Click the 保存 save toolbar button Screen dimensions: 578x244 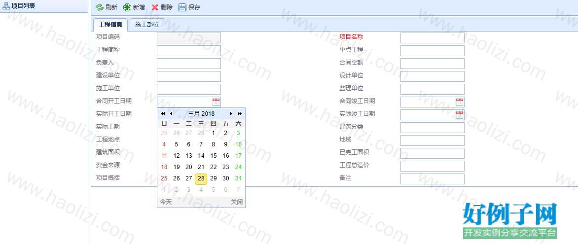[189, 7]
